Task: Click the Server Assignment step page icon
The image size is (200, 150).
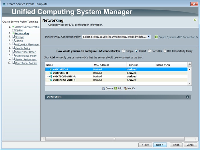Action: click(x=13, y=59)
